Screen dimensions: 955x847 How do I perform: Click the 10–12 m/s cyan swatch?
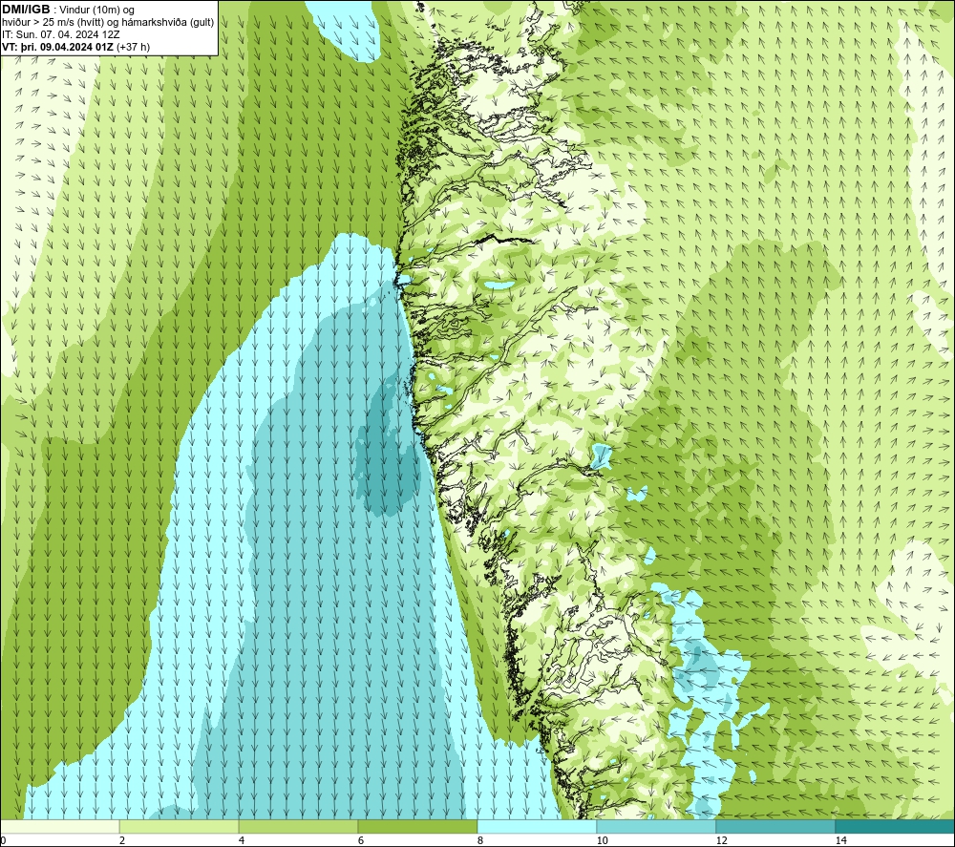[x=657, y=826]
